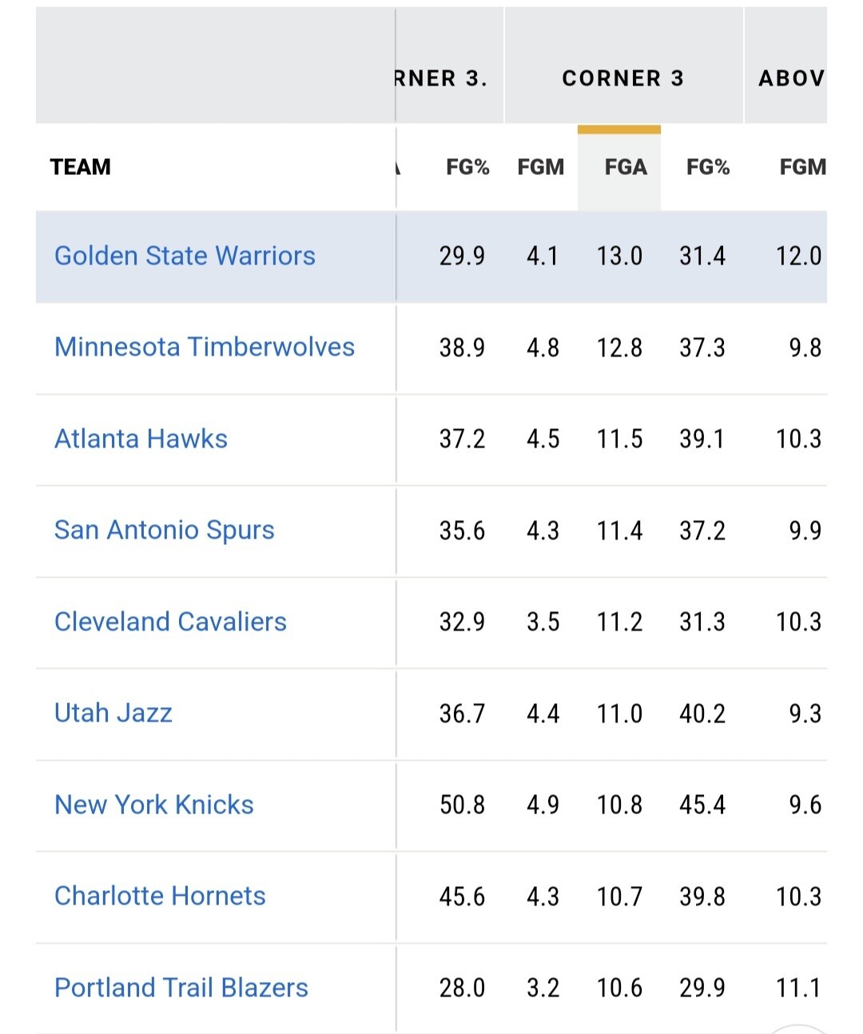Click the CORNER 3 group header
The width and height of the screenshot is (863, 1034).
point(623,78)
